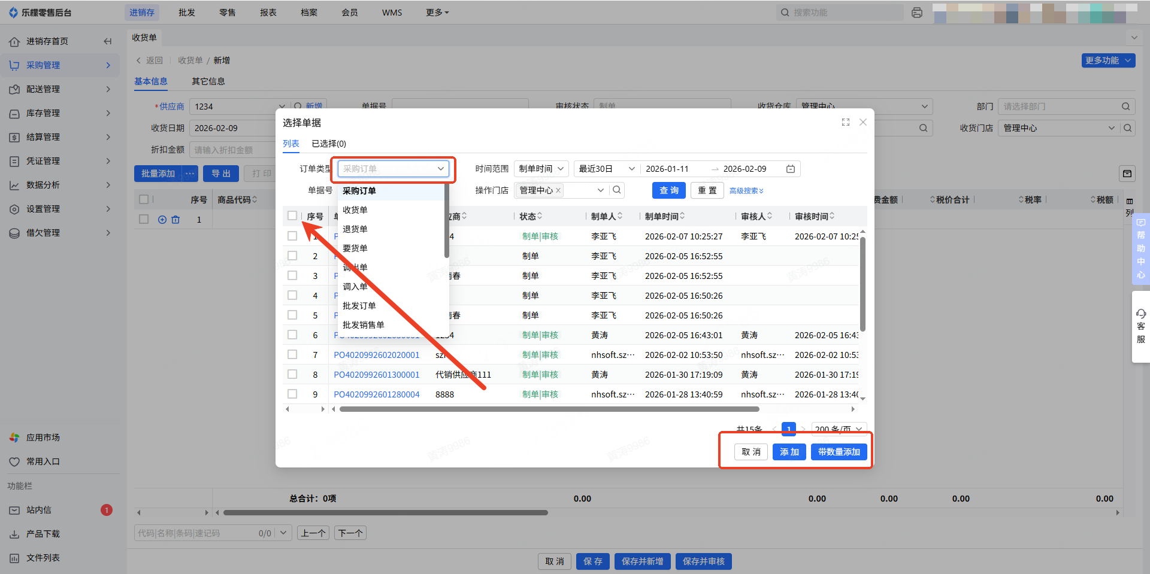The width and height of the screenshot is (1150, 574).
Task: Open the 制单时间 time range dropdown
Action: (x=541, y=169)
